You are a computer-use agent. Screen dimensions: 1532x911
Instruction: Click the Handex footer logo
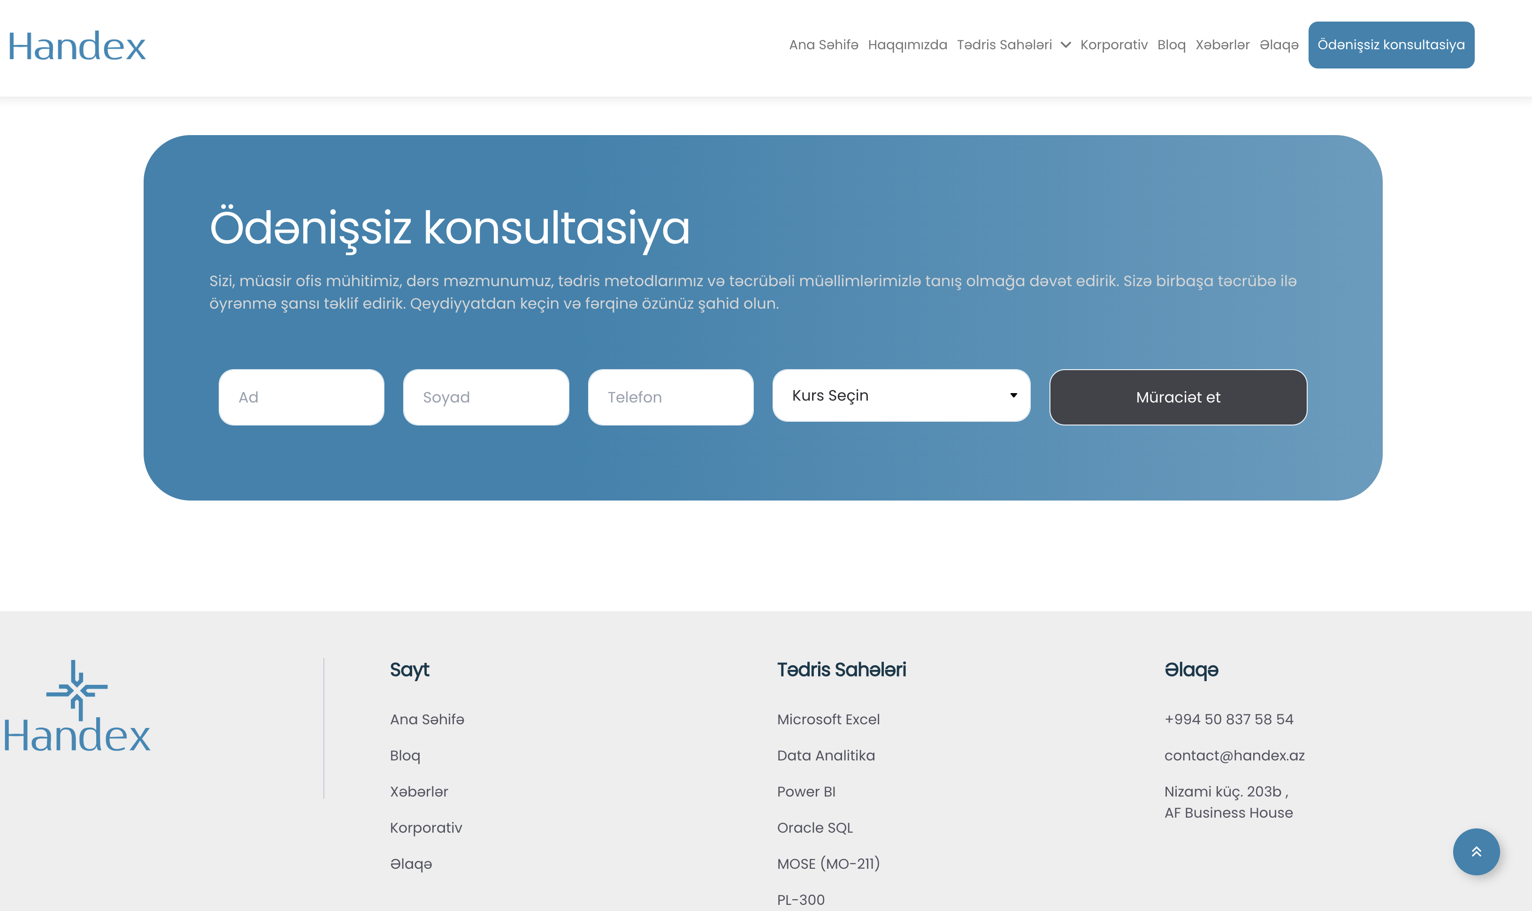tap(77, 707)
